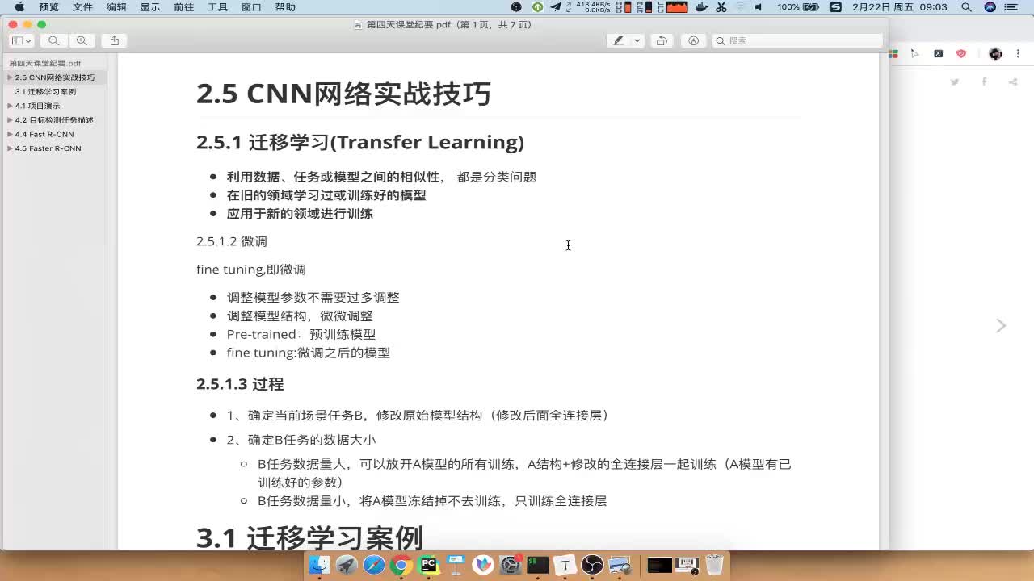Click the volume speaker icon in menu bar

tap(758, 7)
